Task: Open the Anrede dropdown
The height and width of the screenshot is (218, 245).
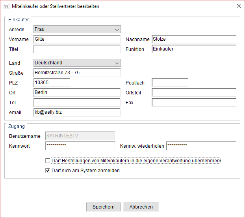Action: point(77,29)
